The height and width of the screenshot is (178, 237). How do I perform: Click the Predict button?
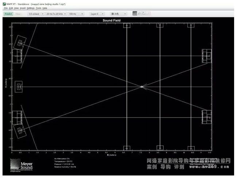[9, 14]
